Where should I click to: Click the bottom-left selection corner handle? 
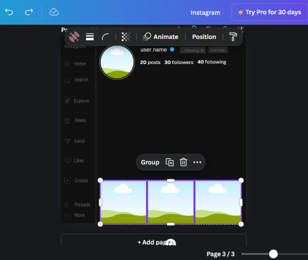[100, 224]
